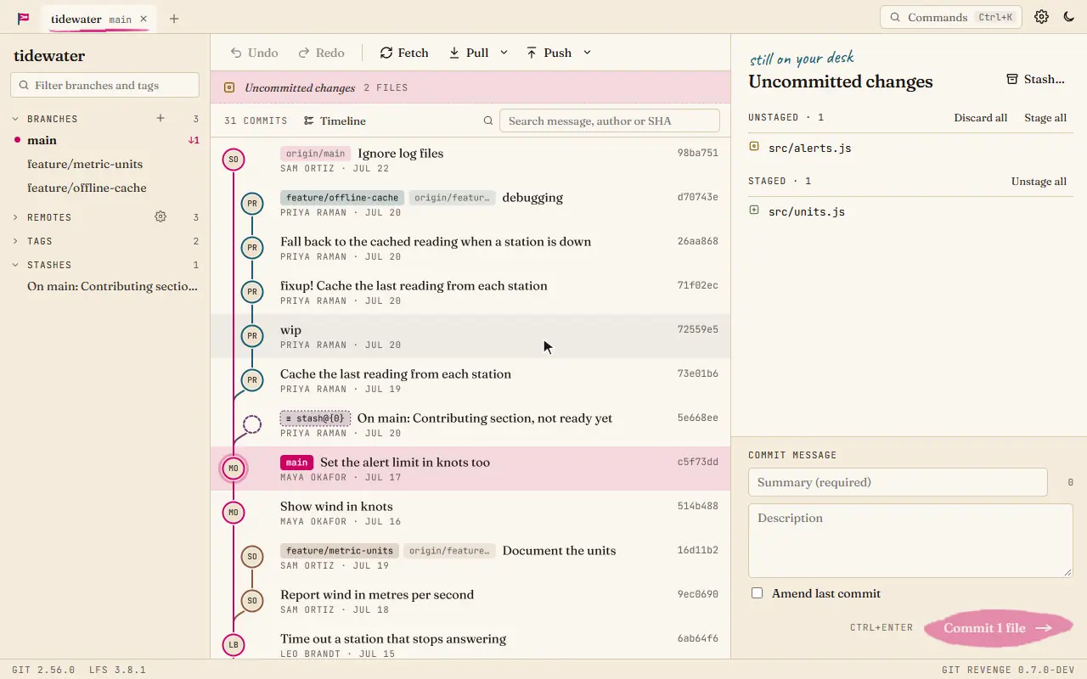The image size is (1087, 679).
Task: Enable the Amend last commit checkbox
Action: 757,593
